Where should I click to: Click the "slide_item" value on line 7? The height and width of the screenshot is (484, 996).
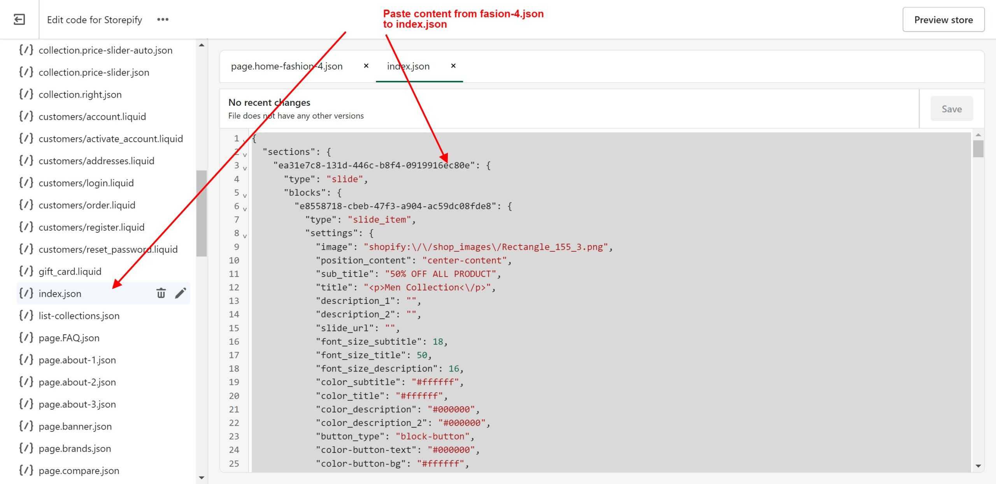(x=379, y=220)
